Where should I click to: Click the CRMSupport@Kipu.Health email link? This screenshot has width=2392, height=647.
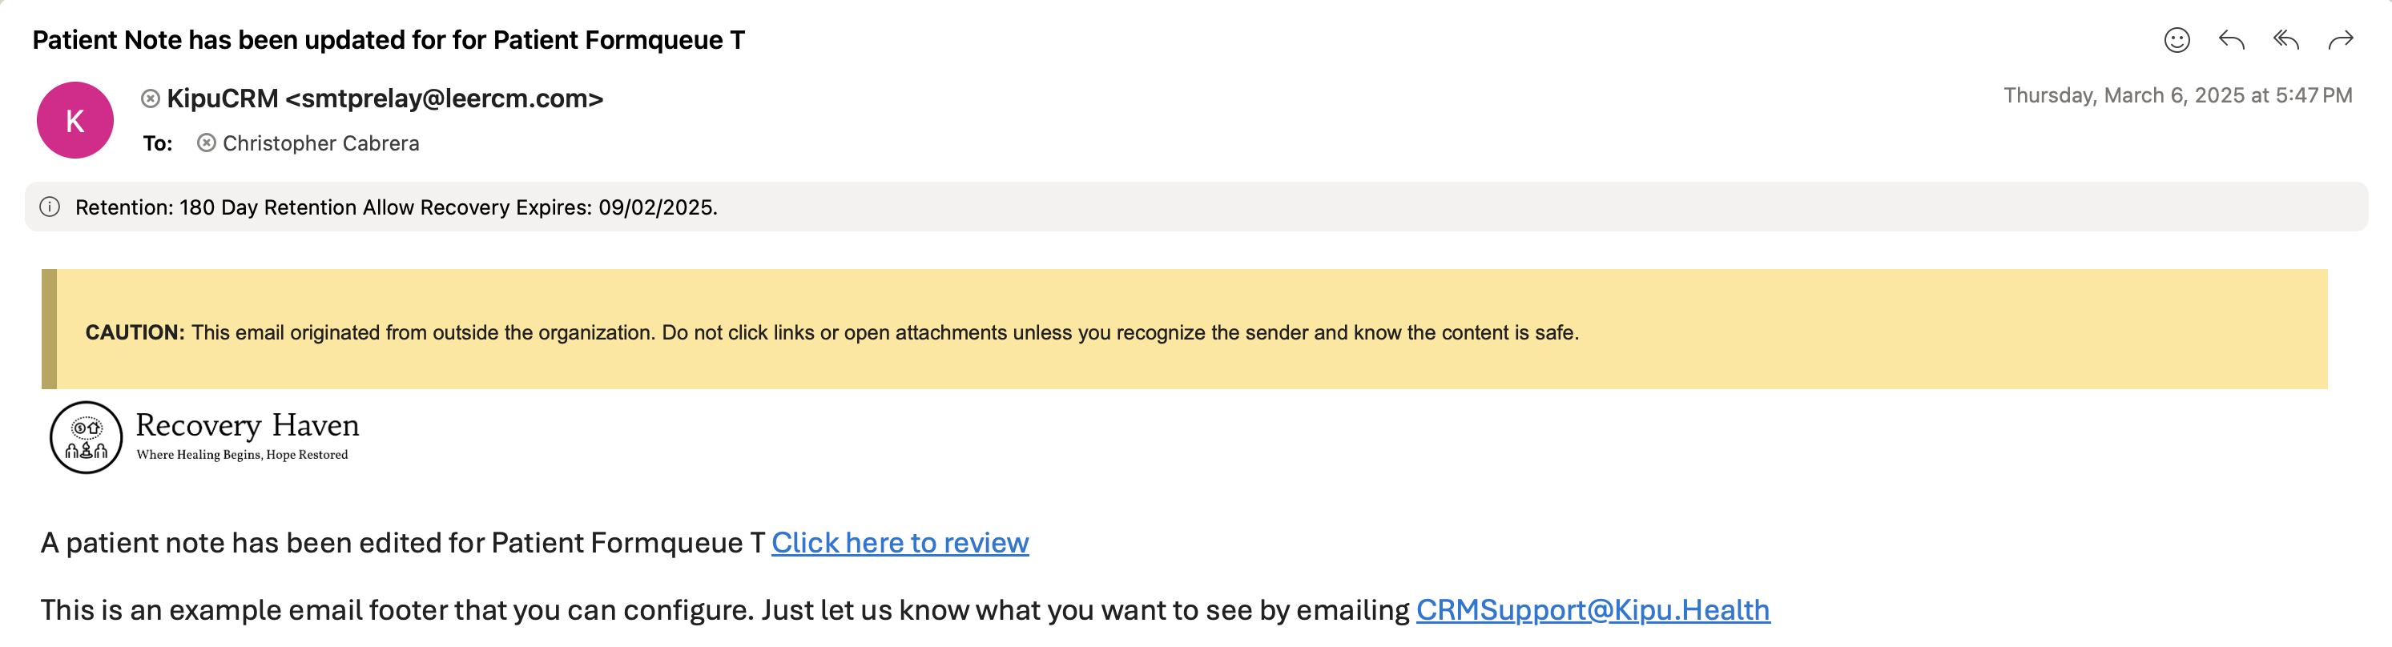[1593, 610]
